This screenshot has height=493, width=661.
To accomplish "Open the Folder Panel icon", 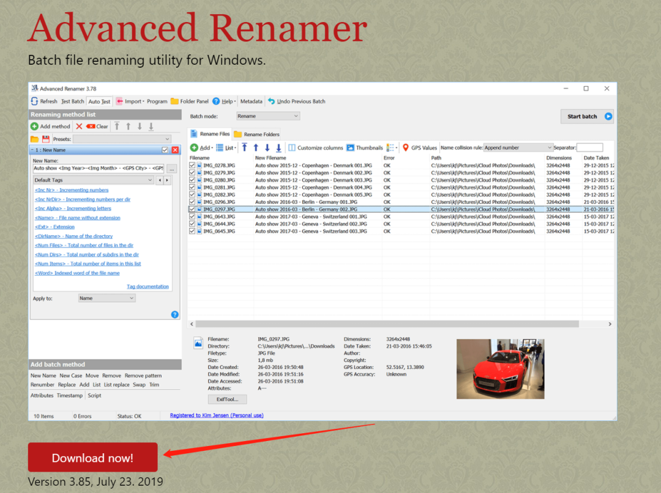I will point(174,101).
